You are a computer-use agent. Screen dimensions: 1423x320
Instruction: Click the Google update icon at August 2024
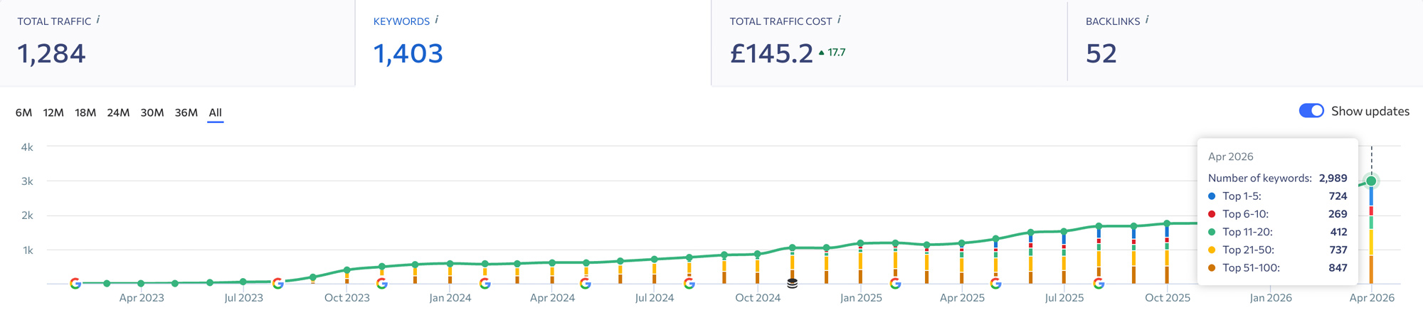689,283
